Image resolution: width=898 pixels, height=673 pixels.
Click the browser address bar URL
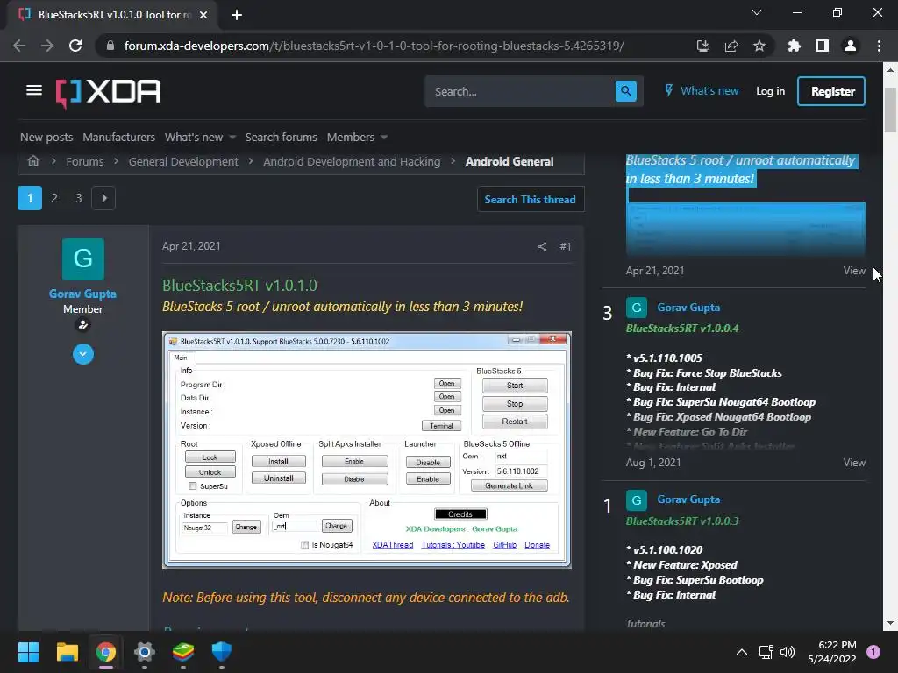374,46
